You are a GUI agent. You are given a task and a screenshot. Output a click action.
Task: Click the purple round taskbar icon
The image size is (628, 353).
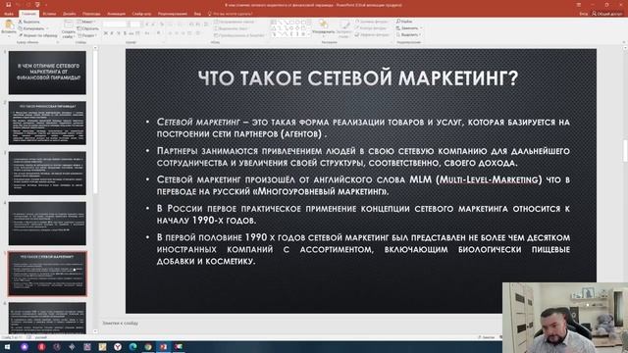coord(25,346)
